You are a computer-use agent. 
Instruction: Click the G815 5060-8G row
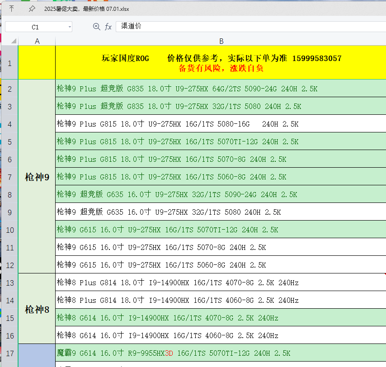click(221, 177)
